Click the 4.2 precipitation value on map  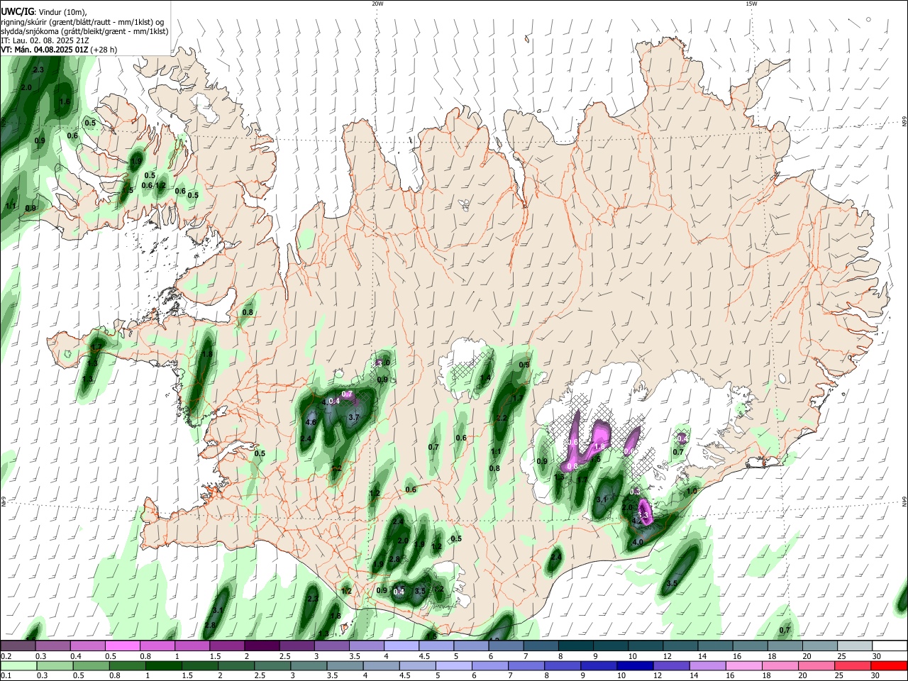pos(636,520)
